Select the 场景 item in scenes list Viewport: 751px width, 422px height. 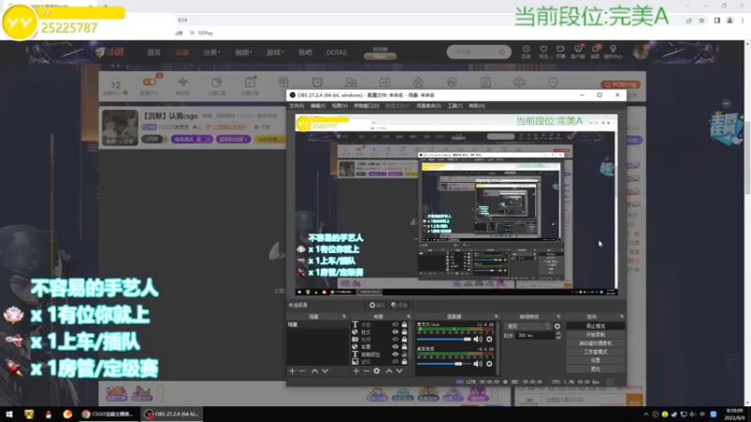tap(317, 324)
